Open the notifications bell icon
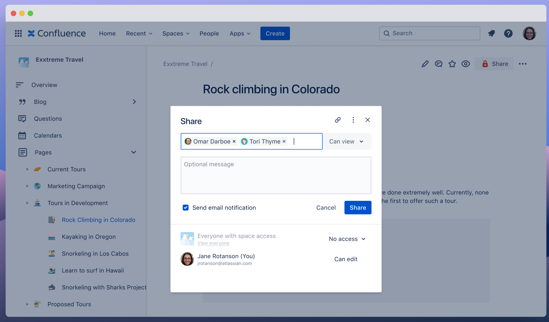The height and width of the screenshot is (322, 549). click(x=492, y=33)
